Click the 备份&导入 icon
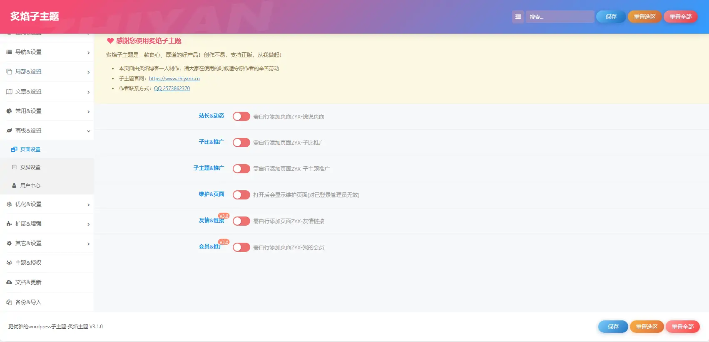 pyautogui.click(x=9, y=302)
